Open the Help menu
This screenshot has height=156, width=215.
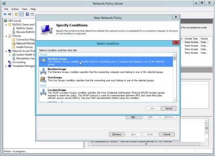point(33,9)
